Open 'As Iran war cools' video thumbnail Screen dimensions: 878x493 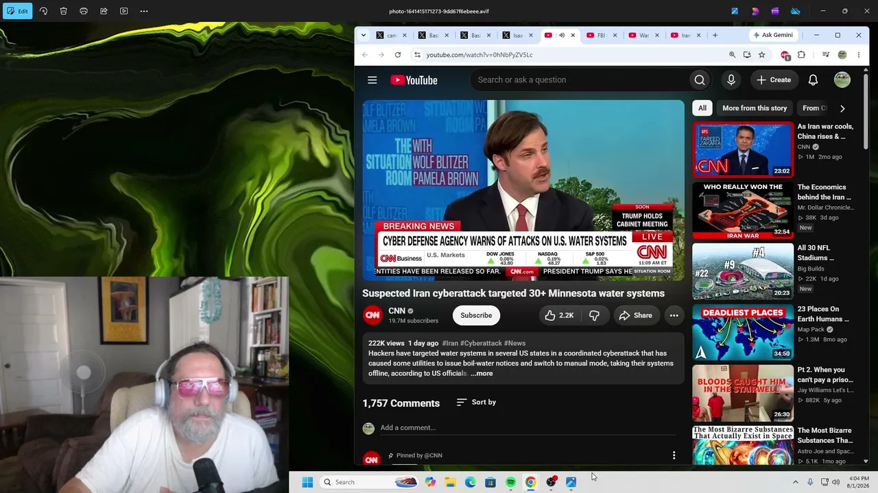[743, 149]
